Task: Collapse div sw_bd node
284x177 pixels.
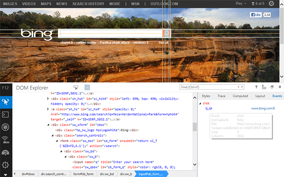Action: 61,152
